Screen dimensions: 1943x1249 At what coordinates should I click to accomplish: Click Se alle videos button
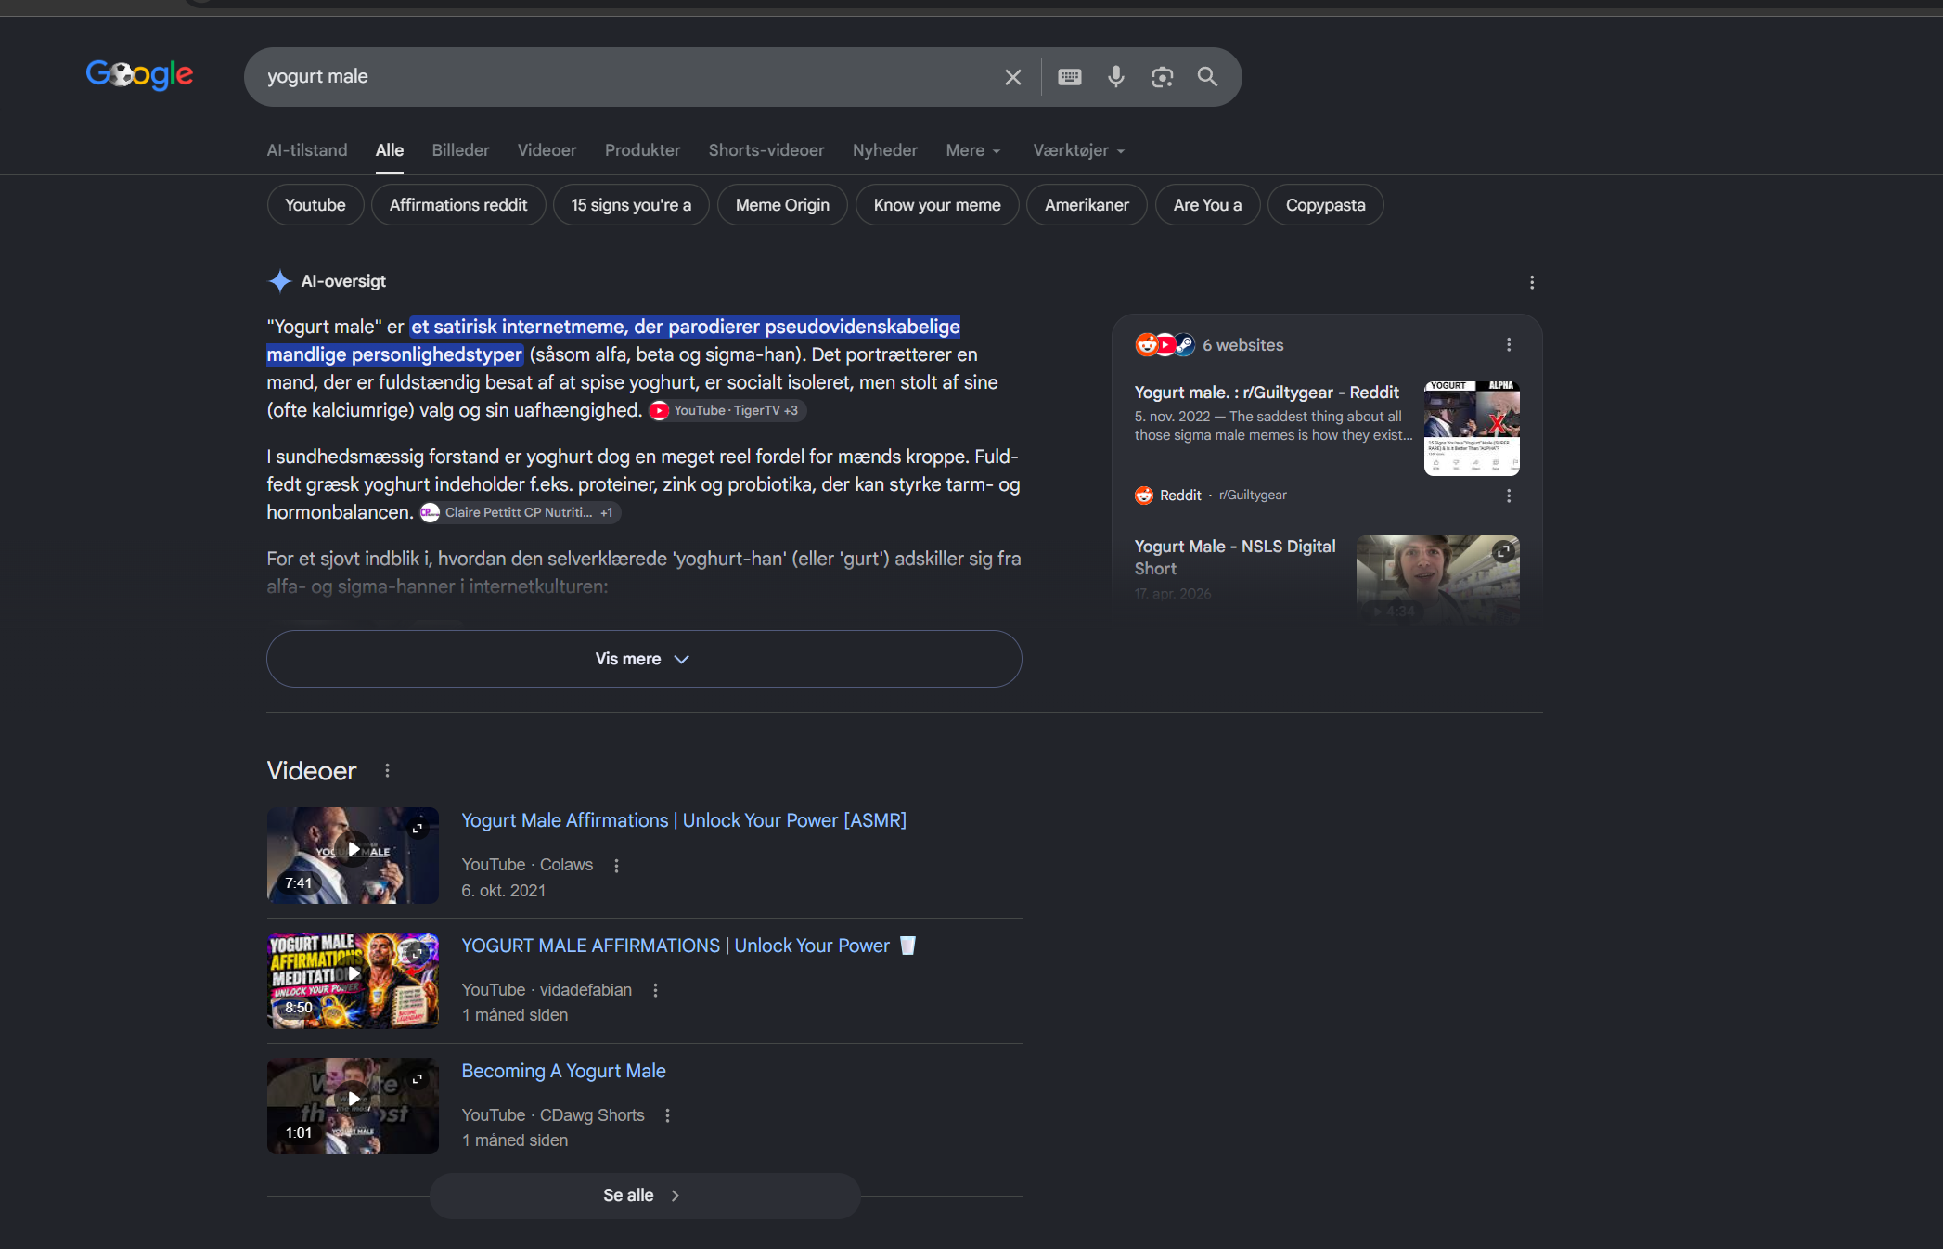click(644, 1195)
